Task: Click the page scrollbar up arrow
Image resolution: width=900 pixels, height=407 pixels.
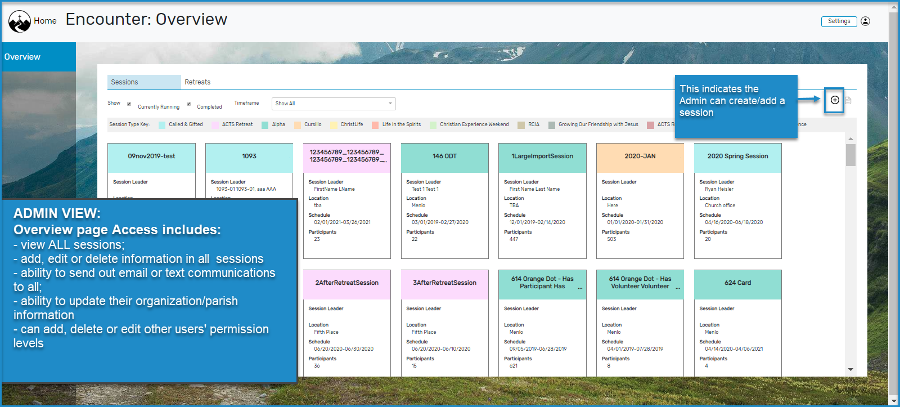Action: tap(894, 7)
